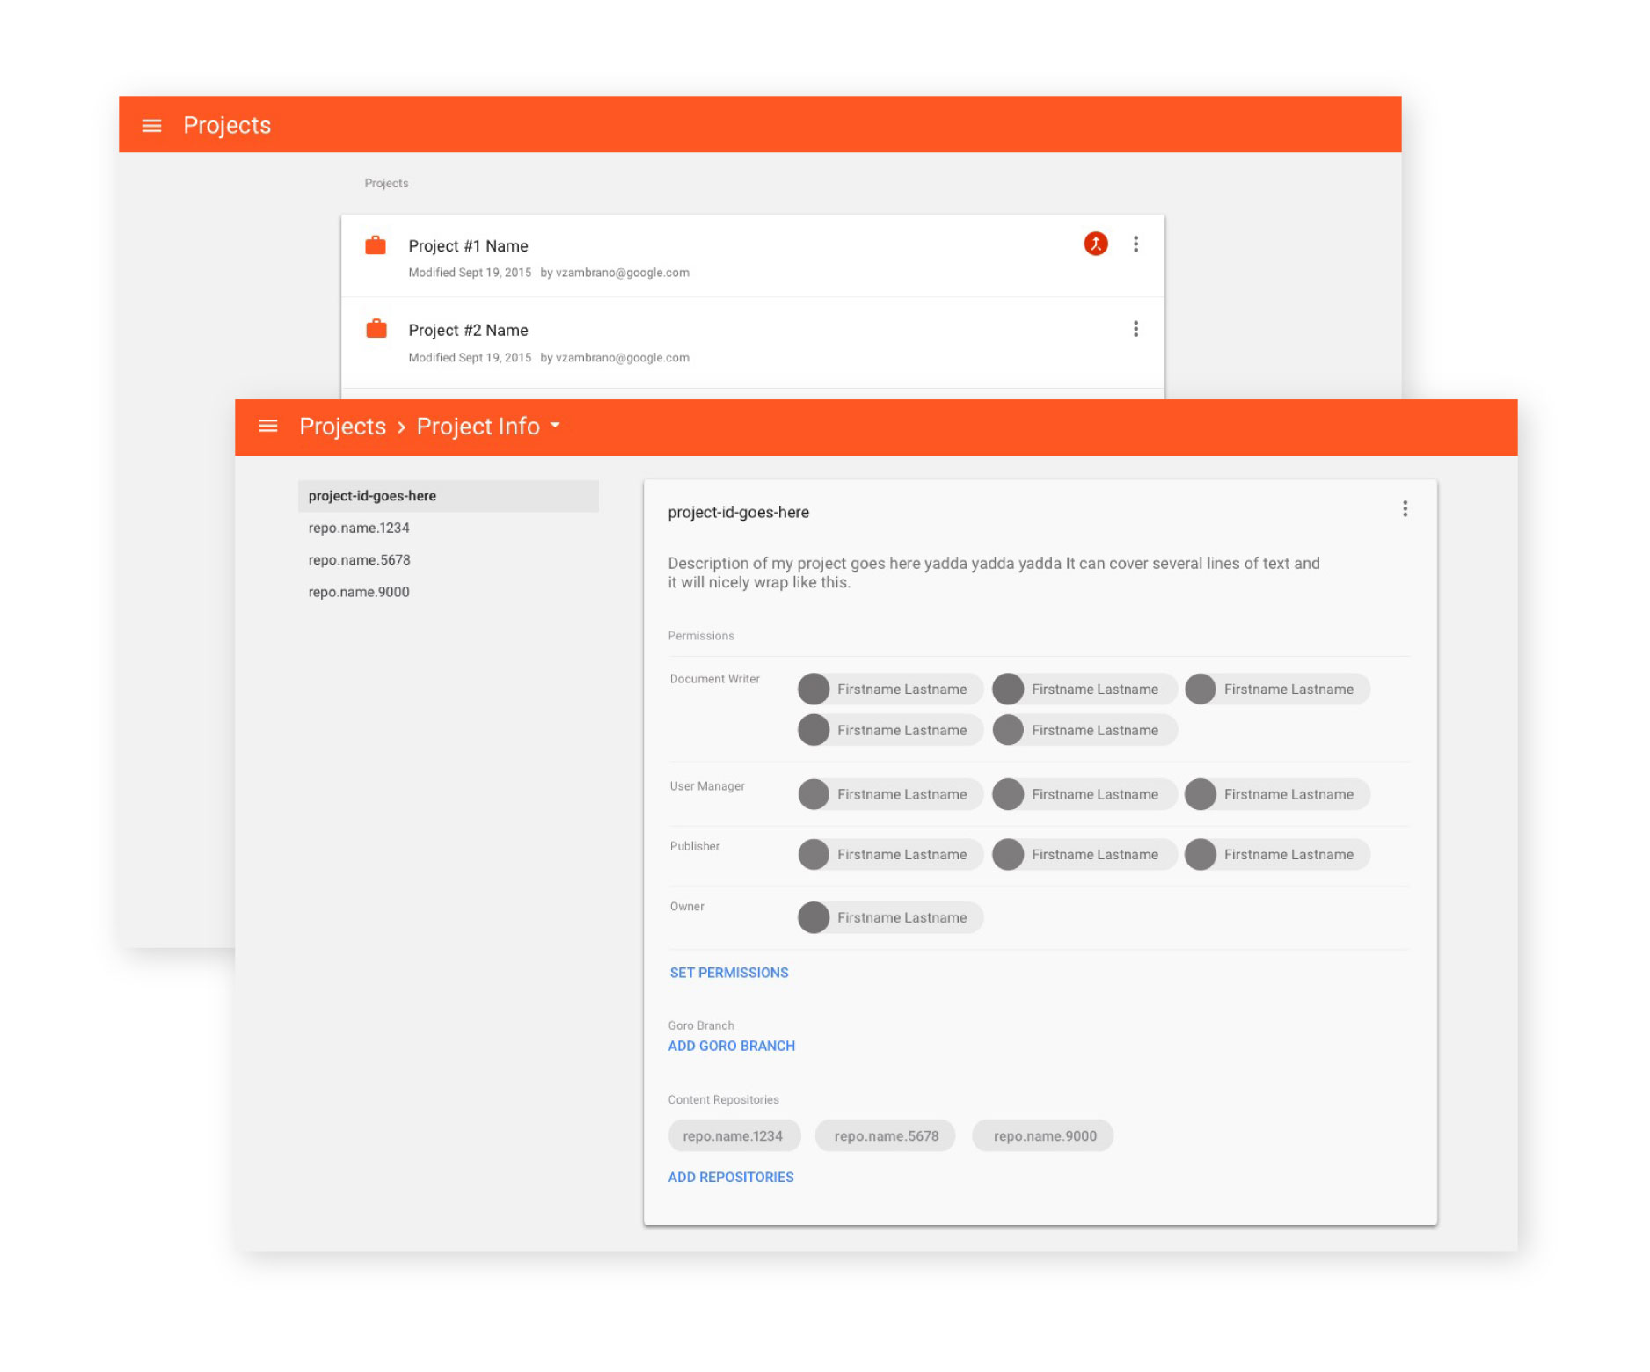Click the briefcase icon for Project #1
Screen dimensions: 1650x1372
pyautogui.click(x=376, y=246)
